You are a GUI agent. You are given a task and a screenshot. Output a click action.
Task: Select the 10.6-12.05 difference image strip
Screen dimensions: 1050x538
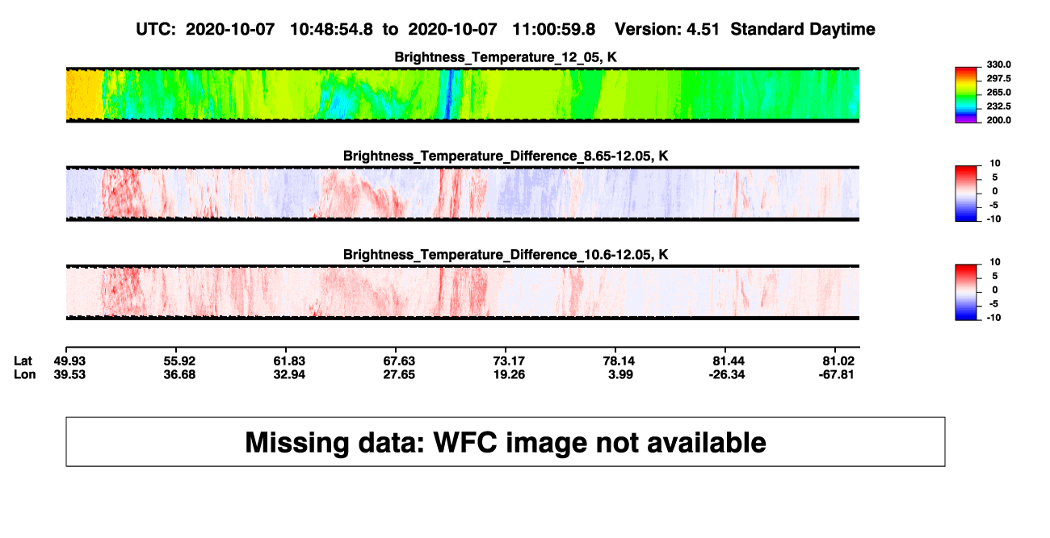(x=462, y=292)
